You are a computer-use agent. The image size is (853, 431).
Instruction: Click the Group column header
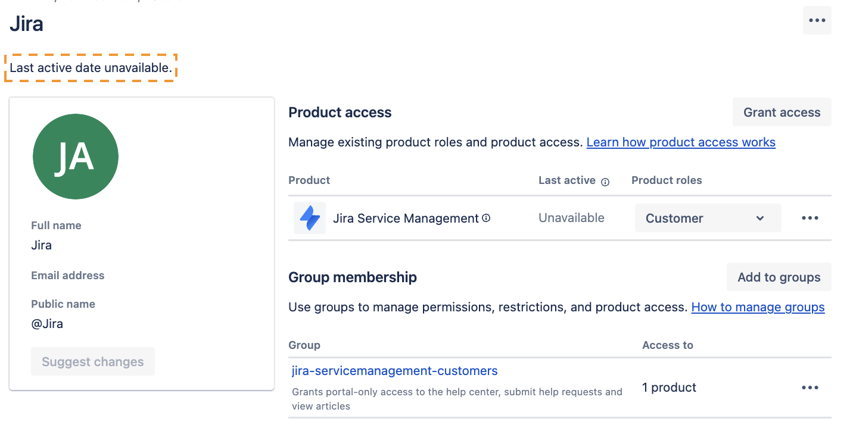[304, 345]
